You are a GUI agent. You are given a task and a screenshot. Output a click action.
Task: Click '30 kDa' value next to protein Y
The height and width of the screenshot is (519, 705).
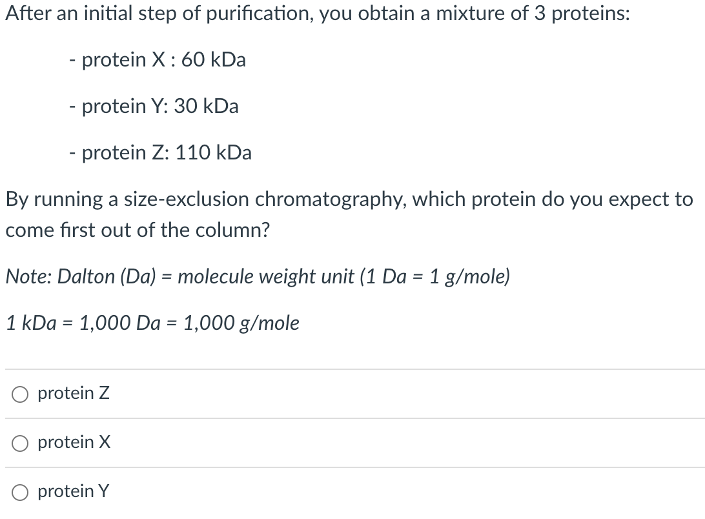coord(207,106)
